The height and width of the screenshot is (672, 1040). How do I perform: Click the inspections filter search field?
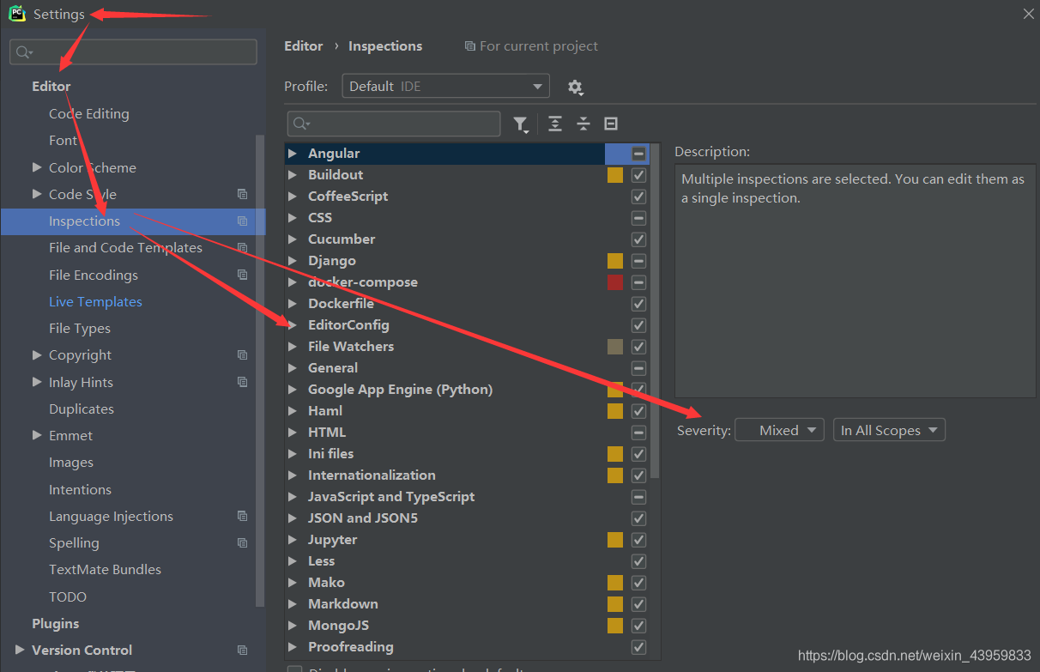394,124
